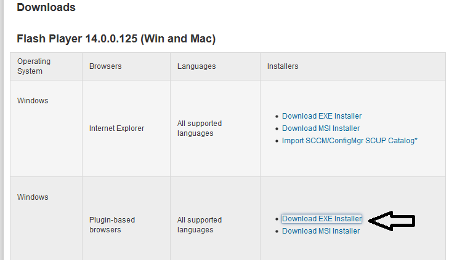Click the Internet Explorer browser cell
This screenshot has height=260, width=449.
[x=116, y=128]
